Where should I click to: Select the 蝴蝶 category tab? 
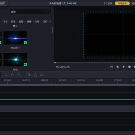pos(29,21)
